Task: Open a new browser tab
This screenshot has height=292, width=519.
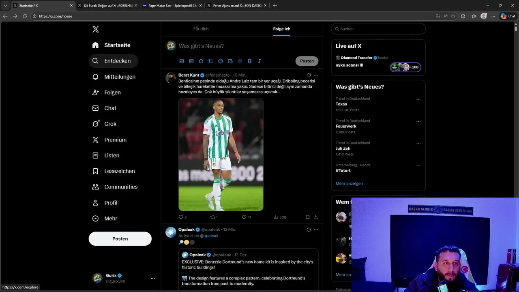Action: (275, 6)
